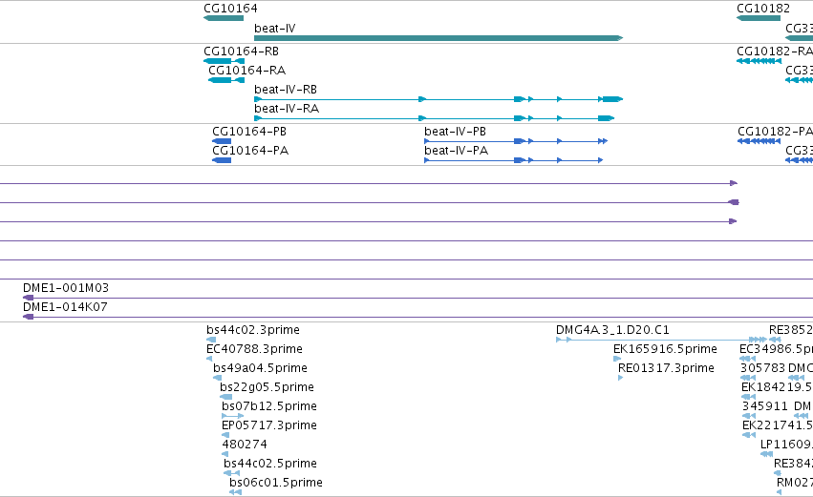The width and height of the screenshot is (813, 497).
Task: Select the beat-IV-PA coding sequence label
Action: 456,151
